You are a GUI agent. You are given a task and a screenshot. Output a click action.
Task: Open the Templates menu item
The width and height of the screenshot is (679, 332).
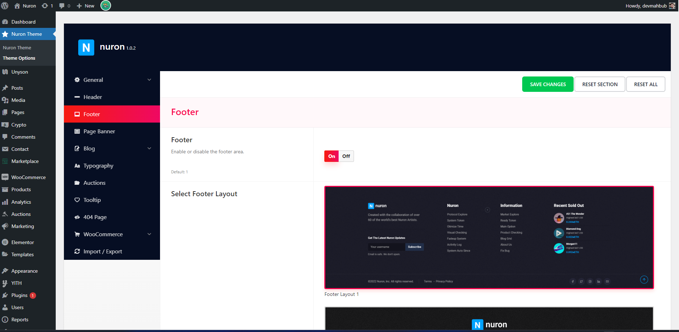(x=28, y=254)
